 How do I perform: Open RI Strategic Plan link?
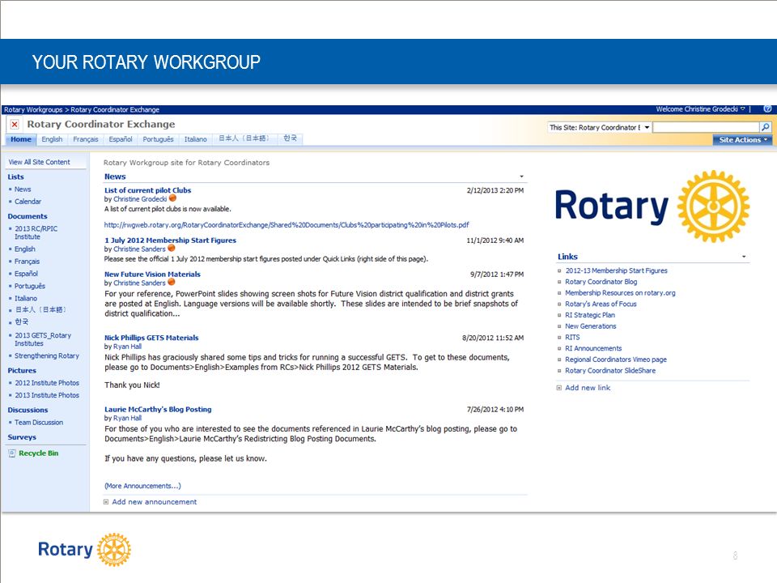click(590, 315)
